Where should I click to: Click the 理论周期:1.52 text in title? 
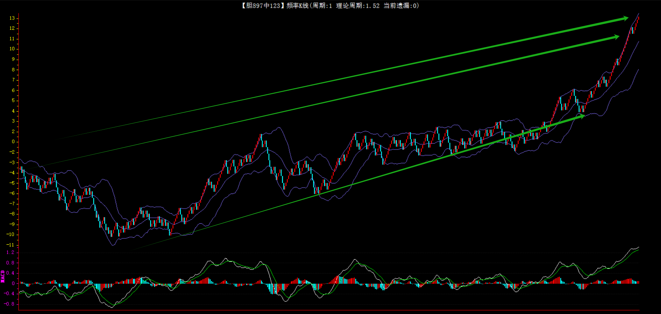(x=357, y=6)
